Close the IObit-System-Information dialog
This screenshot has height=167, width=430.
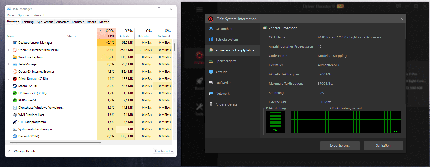click(x=402, y=19)
